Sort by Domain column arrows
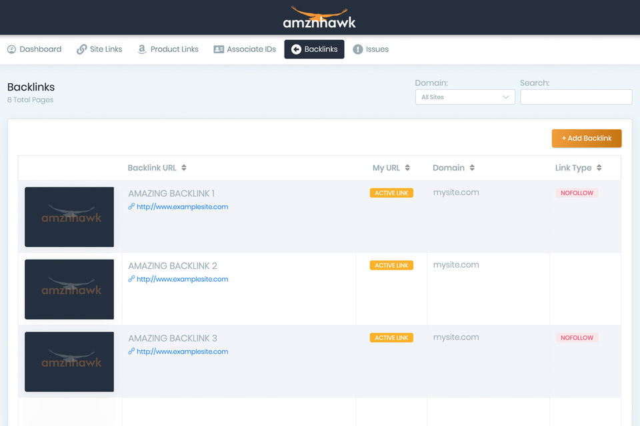Viewport: 640px width, 426px height. [x=472, y=168]
